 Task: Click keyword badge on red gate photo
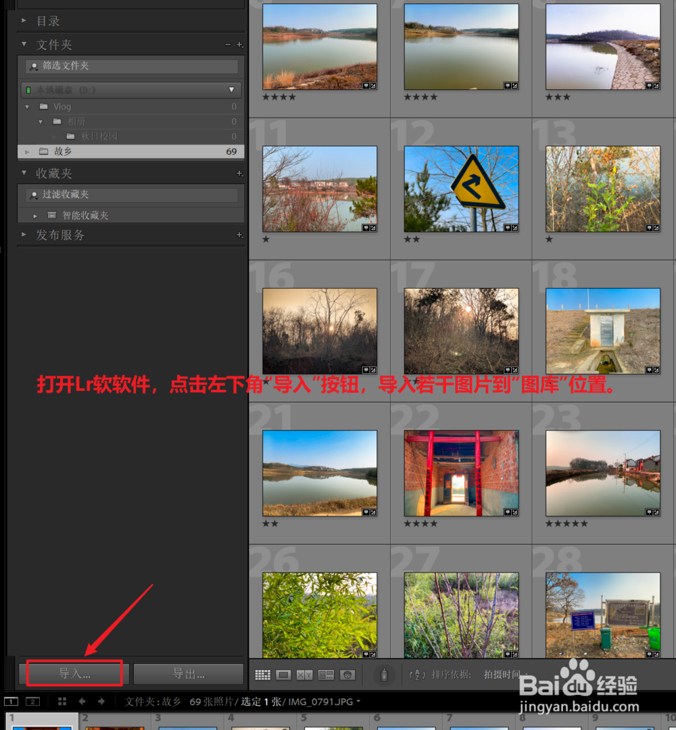click(x=508, y=512)
